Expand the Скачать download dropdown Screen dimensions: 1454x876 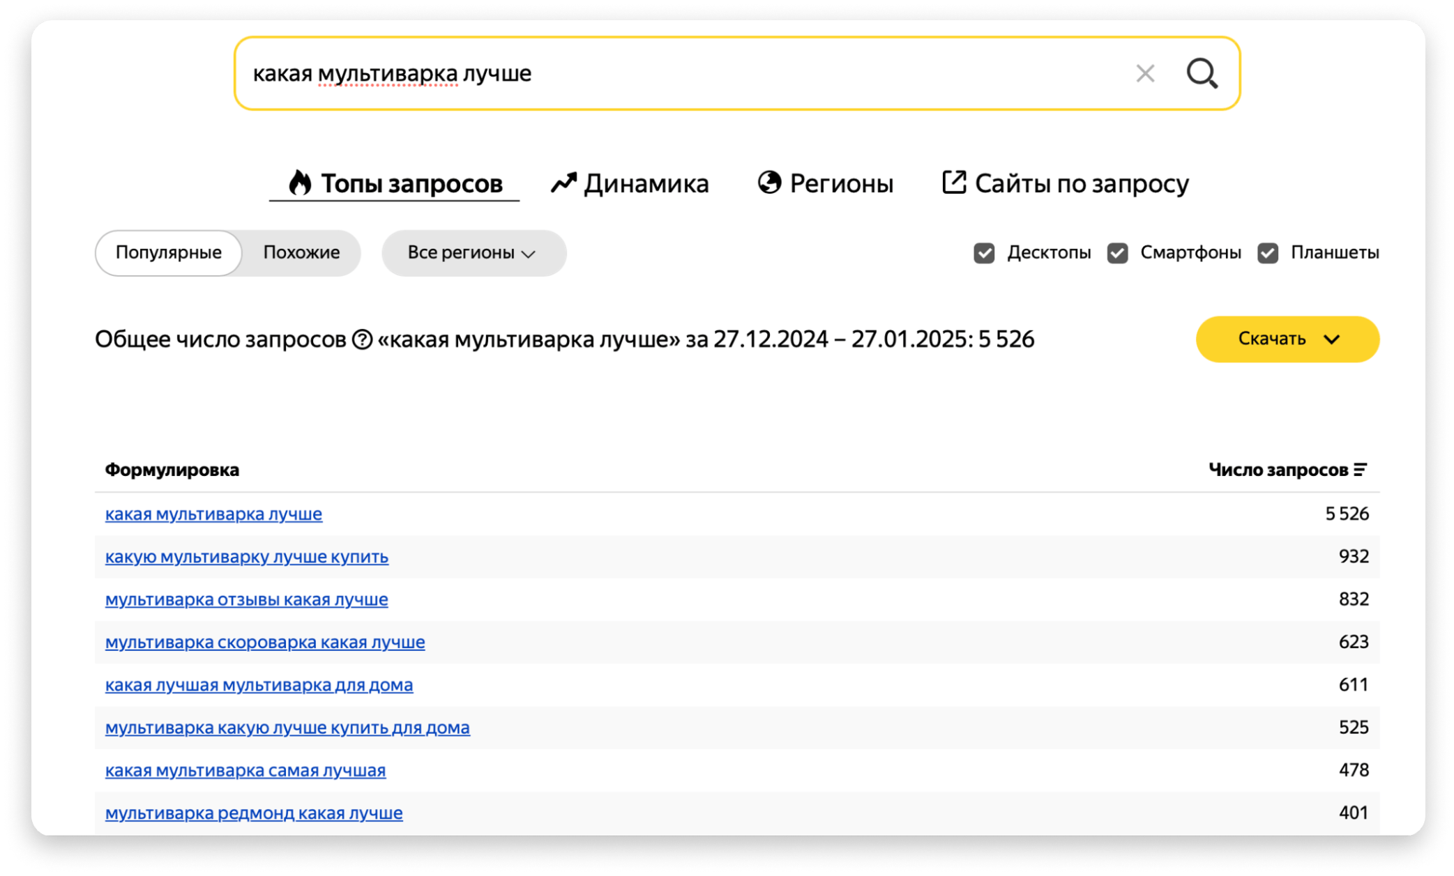pos(1287,339)
